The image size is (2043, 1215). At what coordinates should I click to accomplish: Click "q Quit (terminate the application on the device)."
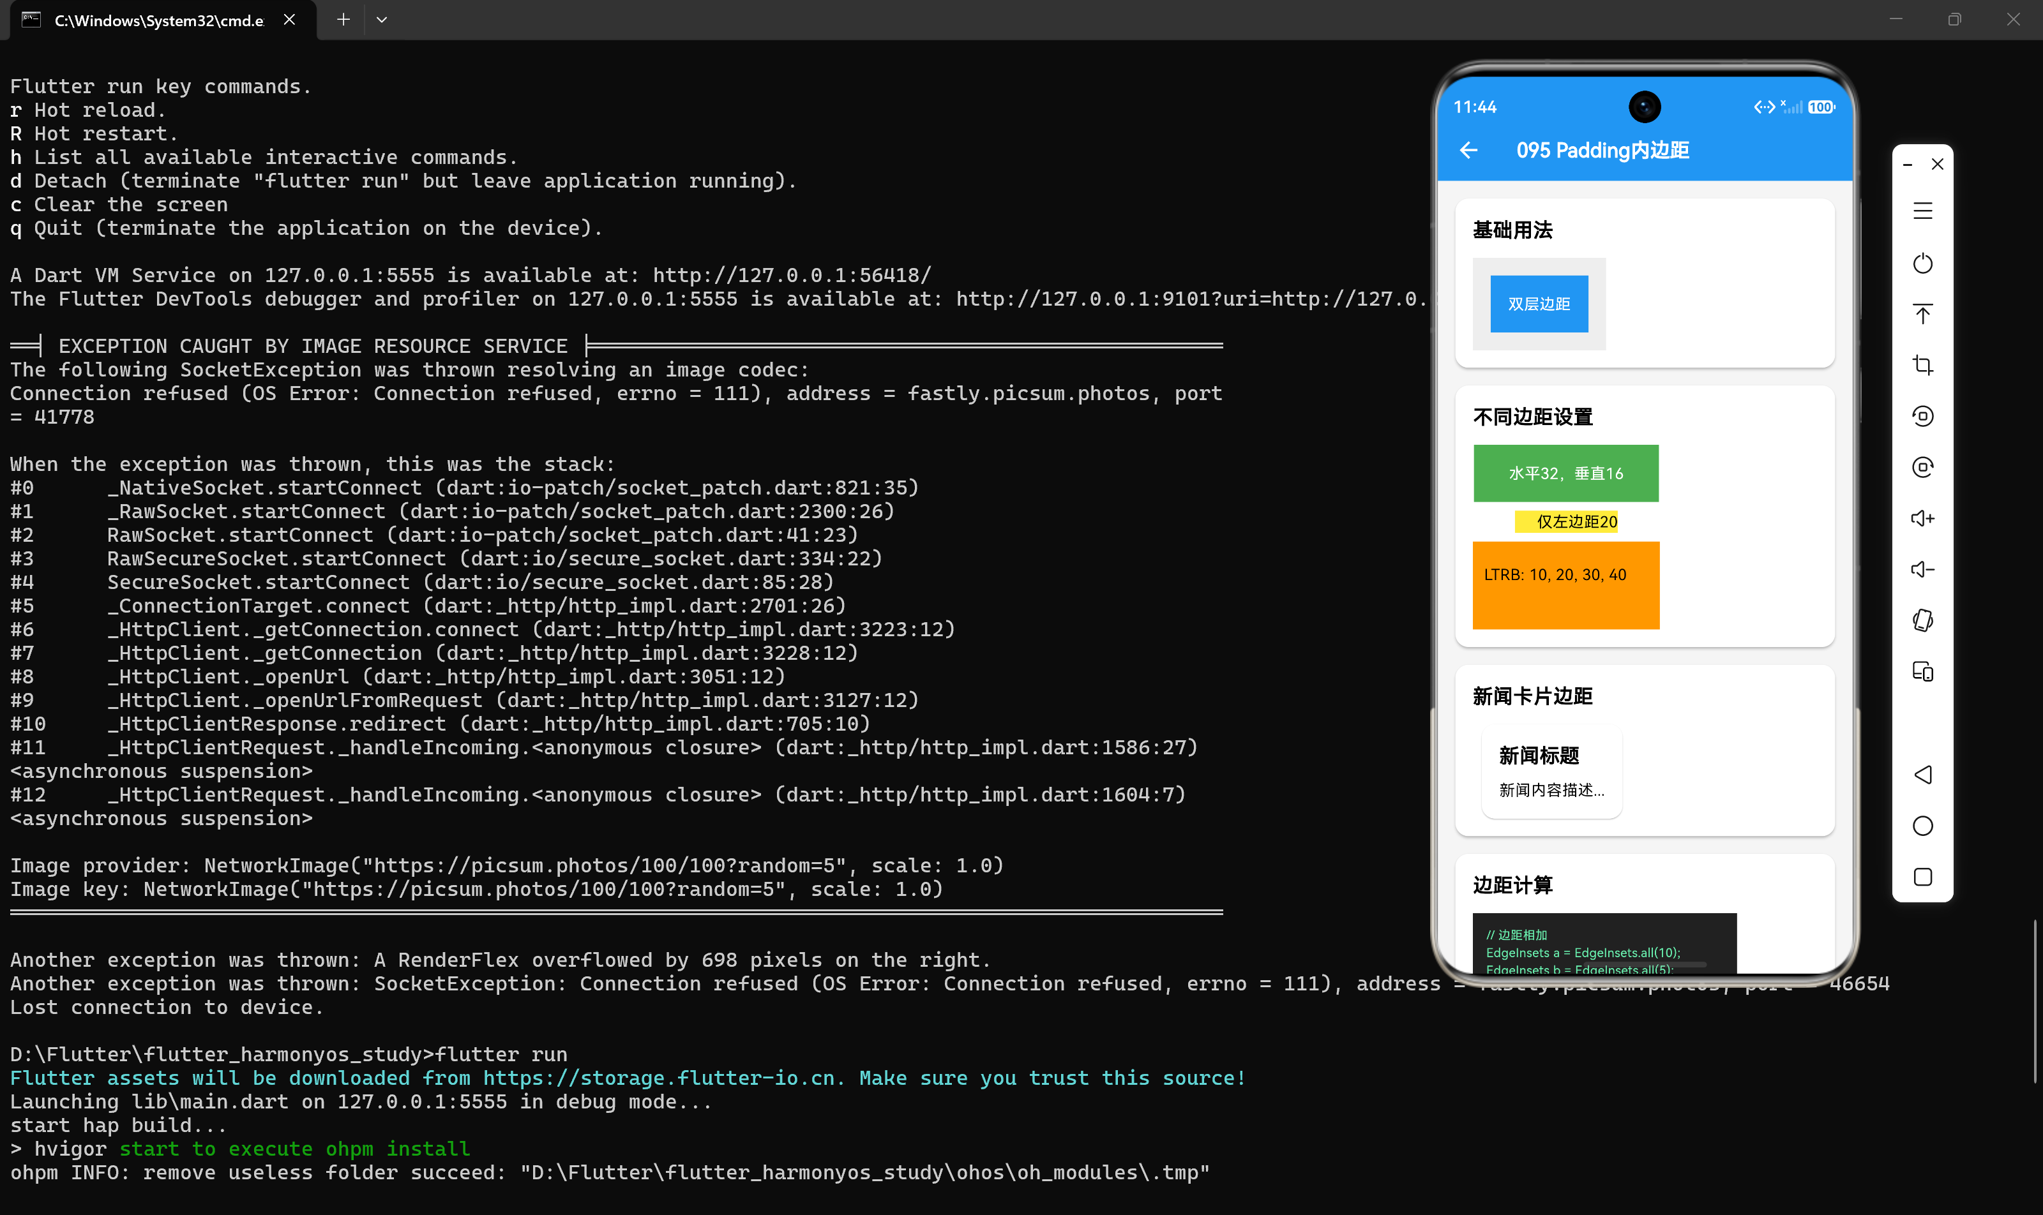pyautogui.click(x=306, y=228)
